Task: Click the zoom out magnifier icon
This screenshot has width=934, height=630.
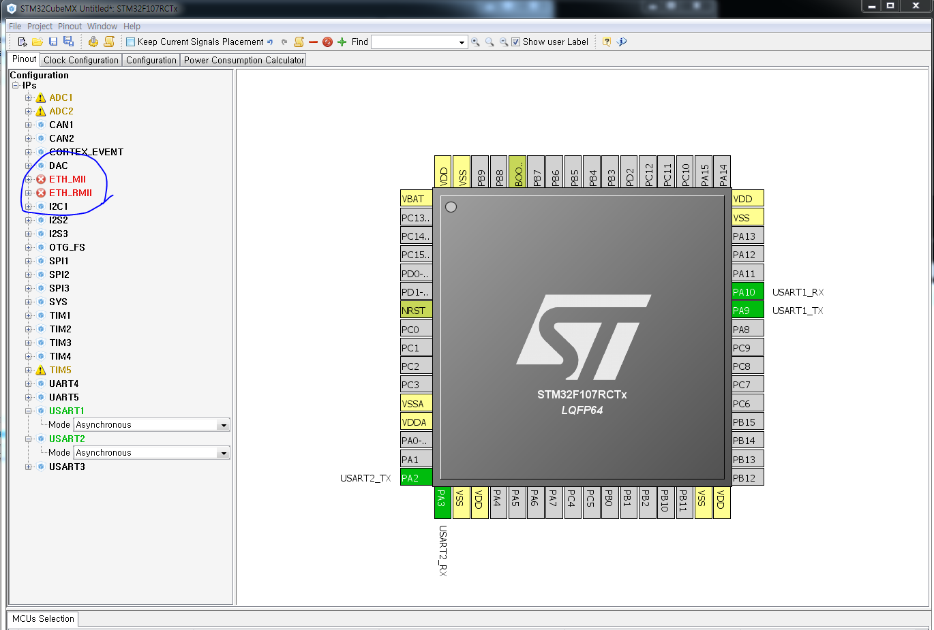Action: (x=504, y=42)
